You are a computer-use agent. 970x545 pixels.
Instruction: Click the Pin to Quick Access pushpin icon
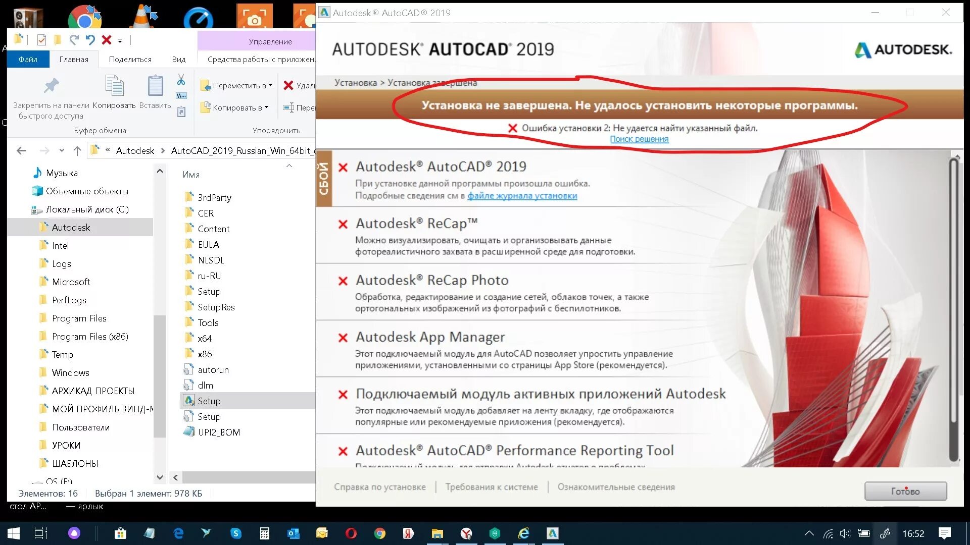51,86
